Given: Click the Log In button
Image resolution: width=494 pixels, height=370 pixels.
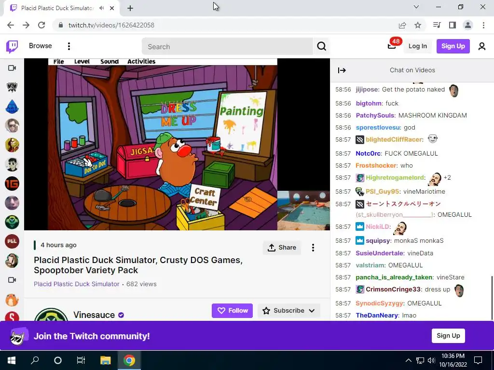Looking at the screenshot, I should (x=417, y=46).
